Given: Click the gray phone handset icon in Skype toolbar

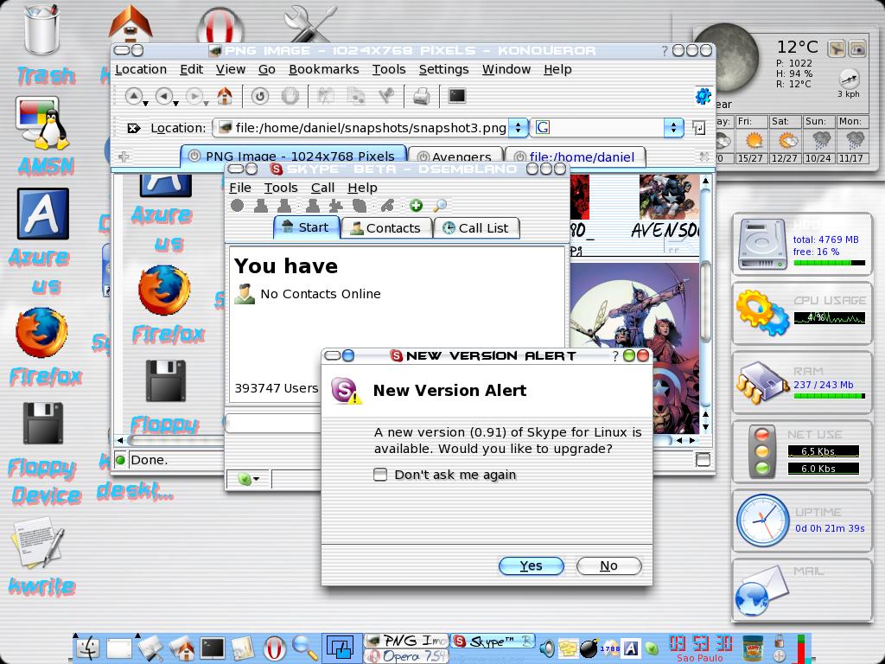Looking at the screenshot, I should [x=387, y=206].
